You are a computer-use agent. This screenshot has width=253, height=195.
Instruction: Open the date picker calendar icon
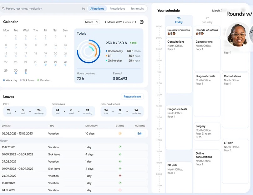[142, 22]
